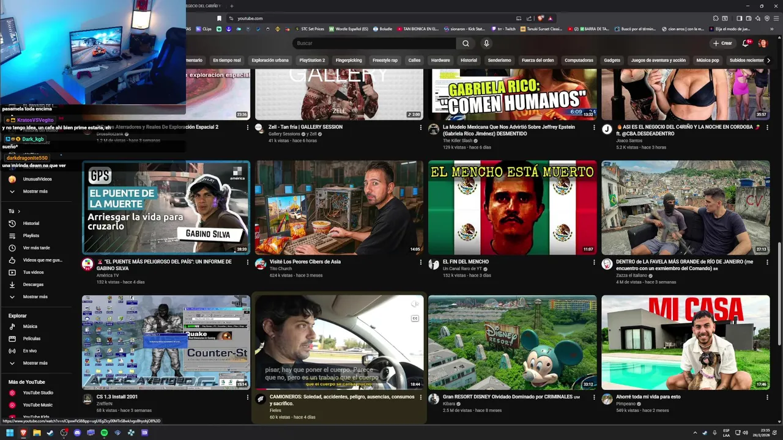Select the Computadoras chip
783x440 pixels.
579,61
